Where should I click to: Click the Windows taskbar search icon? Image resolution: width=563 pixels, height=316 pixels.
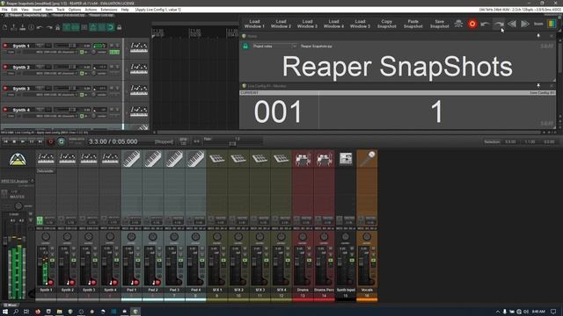click(16, 312)
